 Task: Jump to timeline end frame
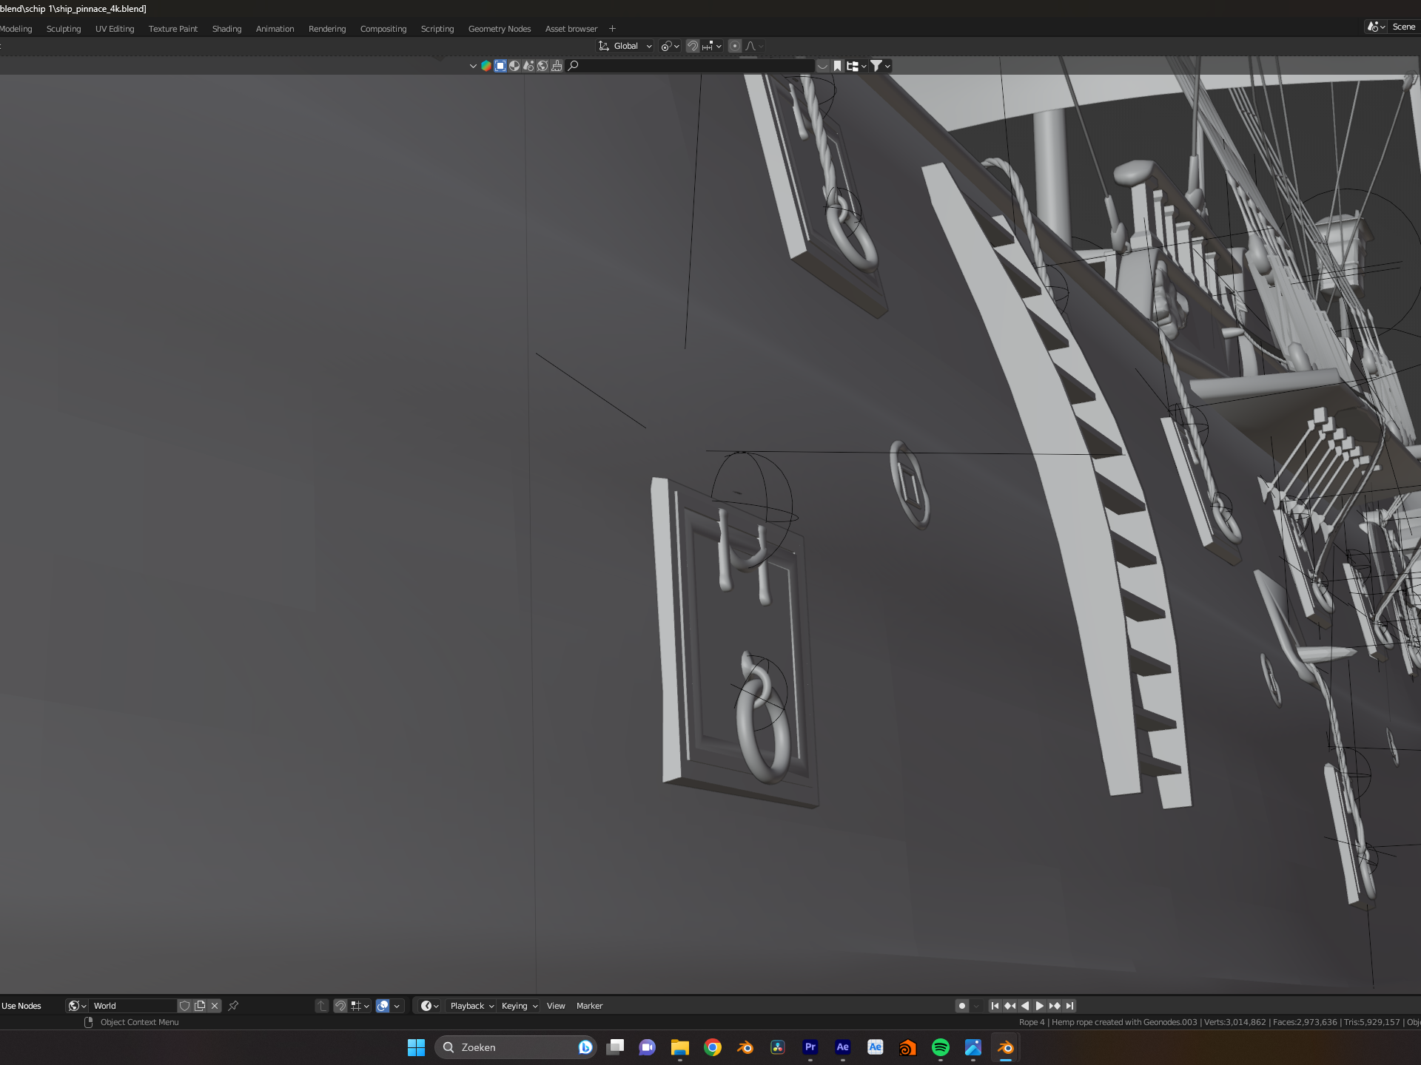click(1069, 1006)
